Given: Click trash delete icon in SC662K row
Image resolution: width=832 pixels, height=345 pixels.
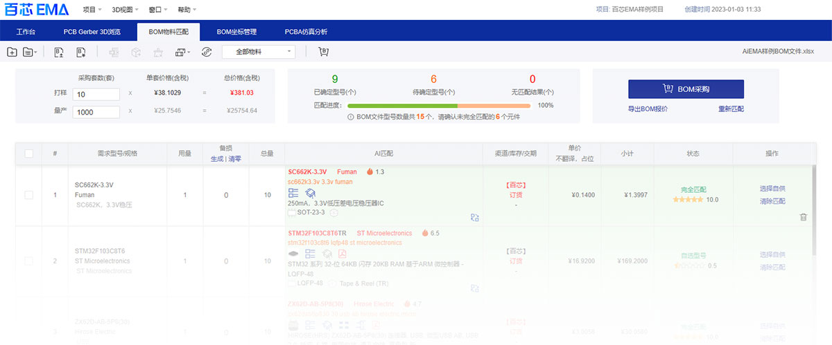Looking at the screenshot, I should click(x=803, y=216).
